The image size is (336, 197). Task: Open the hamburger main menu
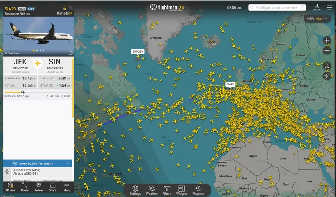329,8
